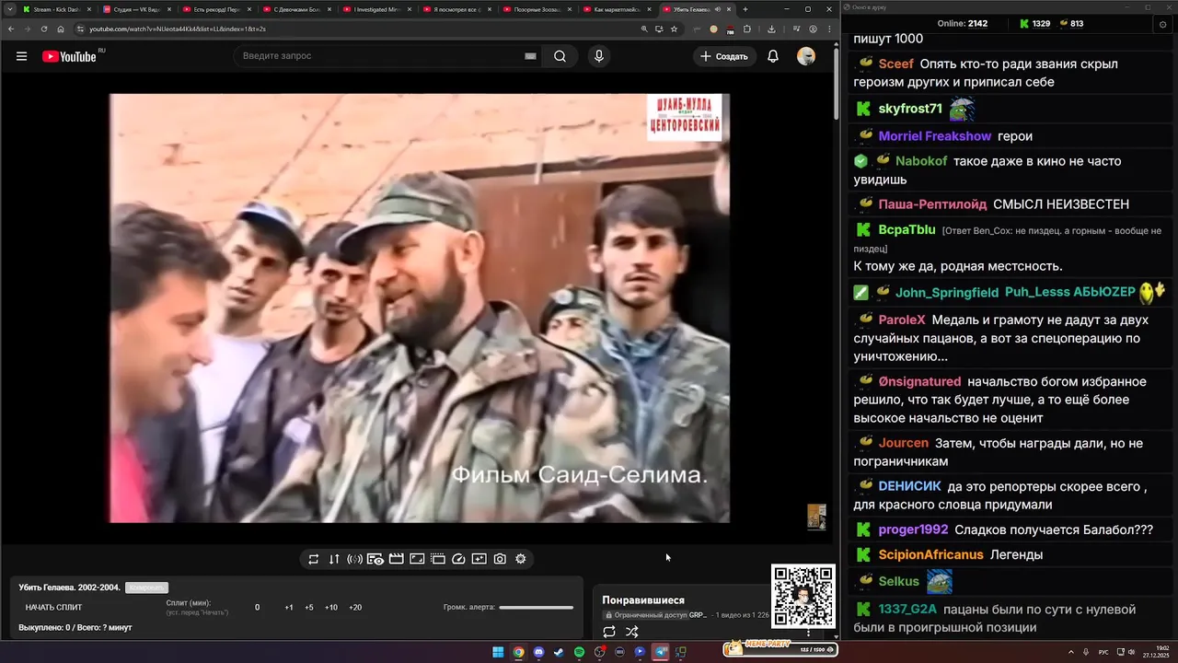
Task: Click the up-down arrows icon in the player toolbar
Action: pos(334,559)
